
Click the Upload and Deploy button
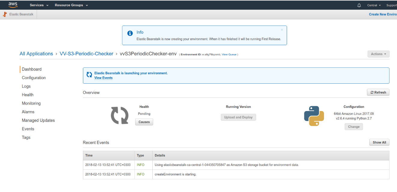(x=238, y=117)
